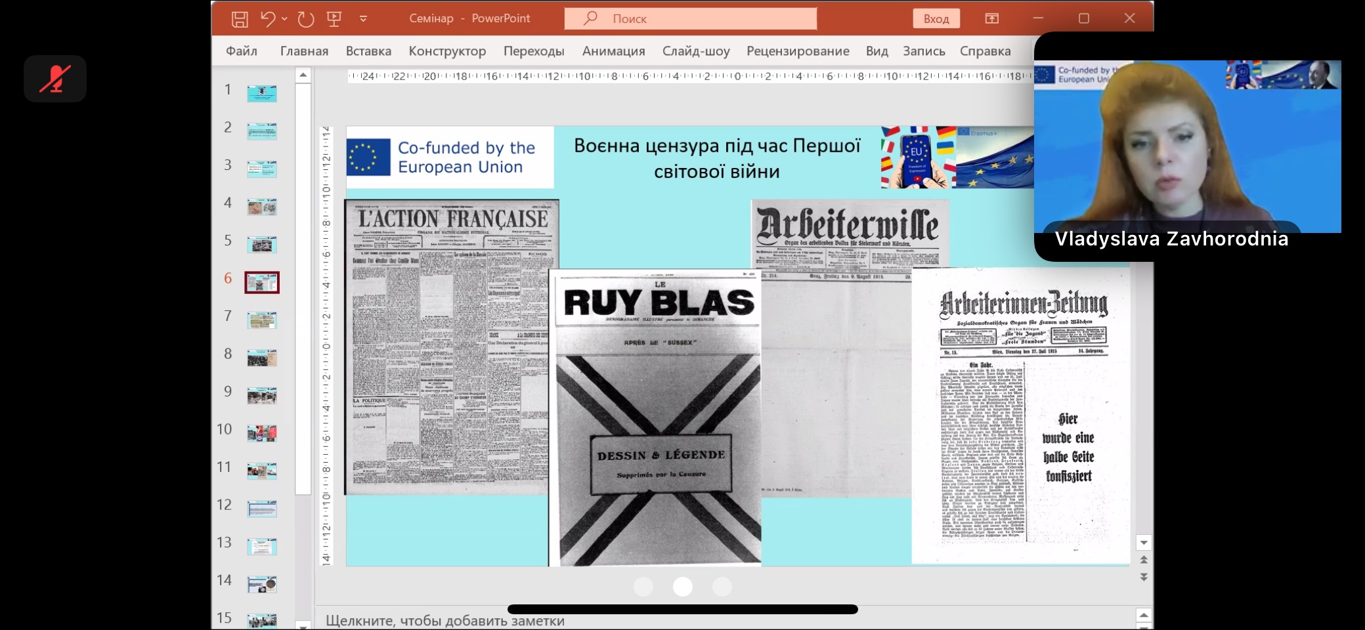Click the Поиск search field
Viewport: 1365px width, 630px height.
pos(690,19)
